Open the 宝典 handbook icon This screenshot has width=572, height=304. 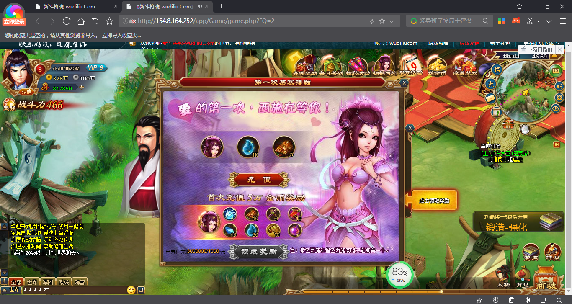click(x=531, y=252)
